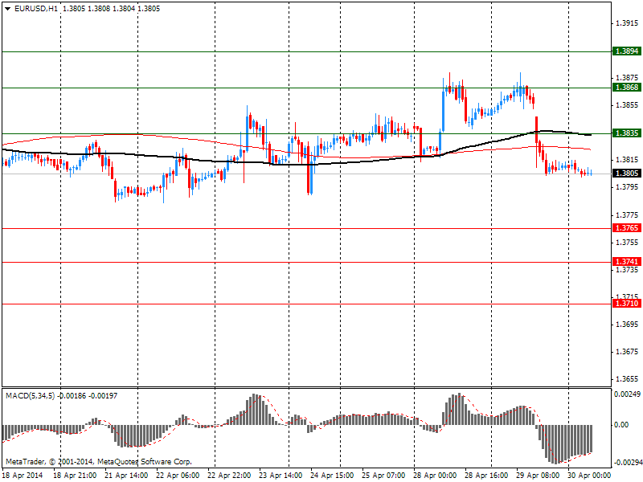
Task: Select the green 1.3894 price level label
Action: click(627, 51)
